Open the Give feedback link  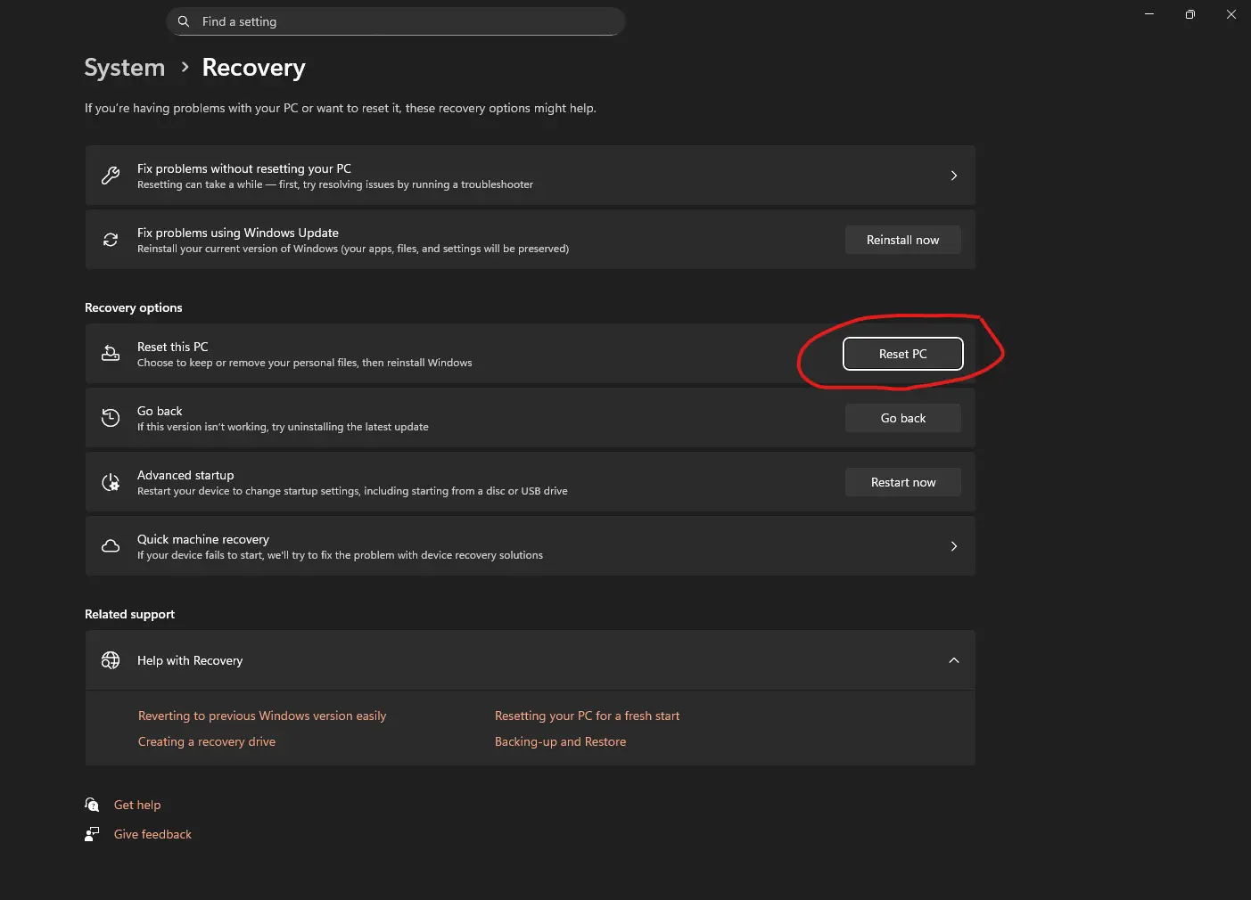click(152, 834)
